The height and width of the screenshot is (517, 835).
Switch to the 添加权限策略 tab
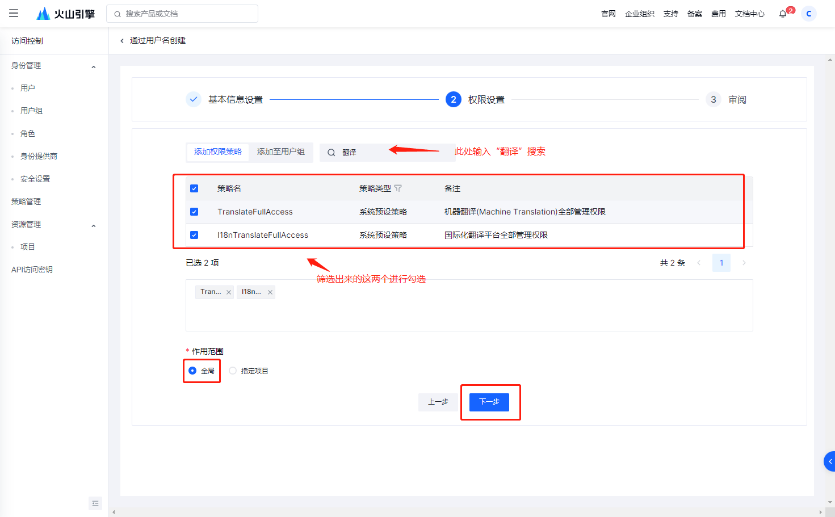click(218, 152)
